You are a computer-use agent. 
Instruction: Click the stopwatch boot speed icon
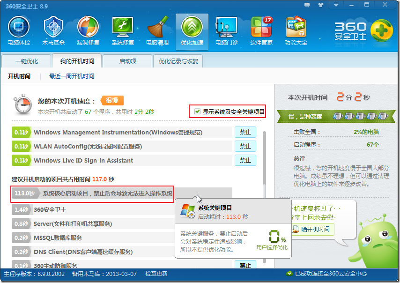[x=22, y=104]
